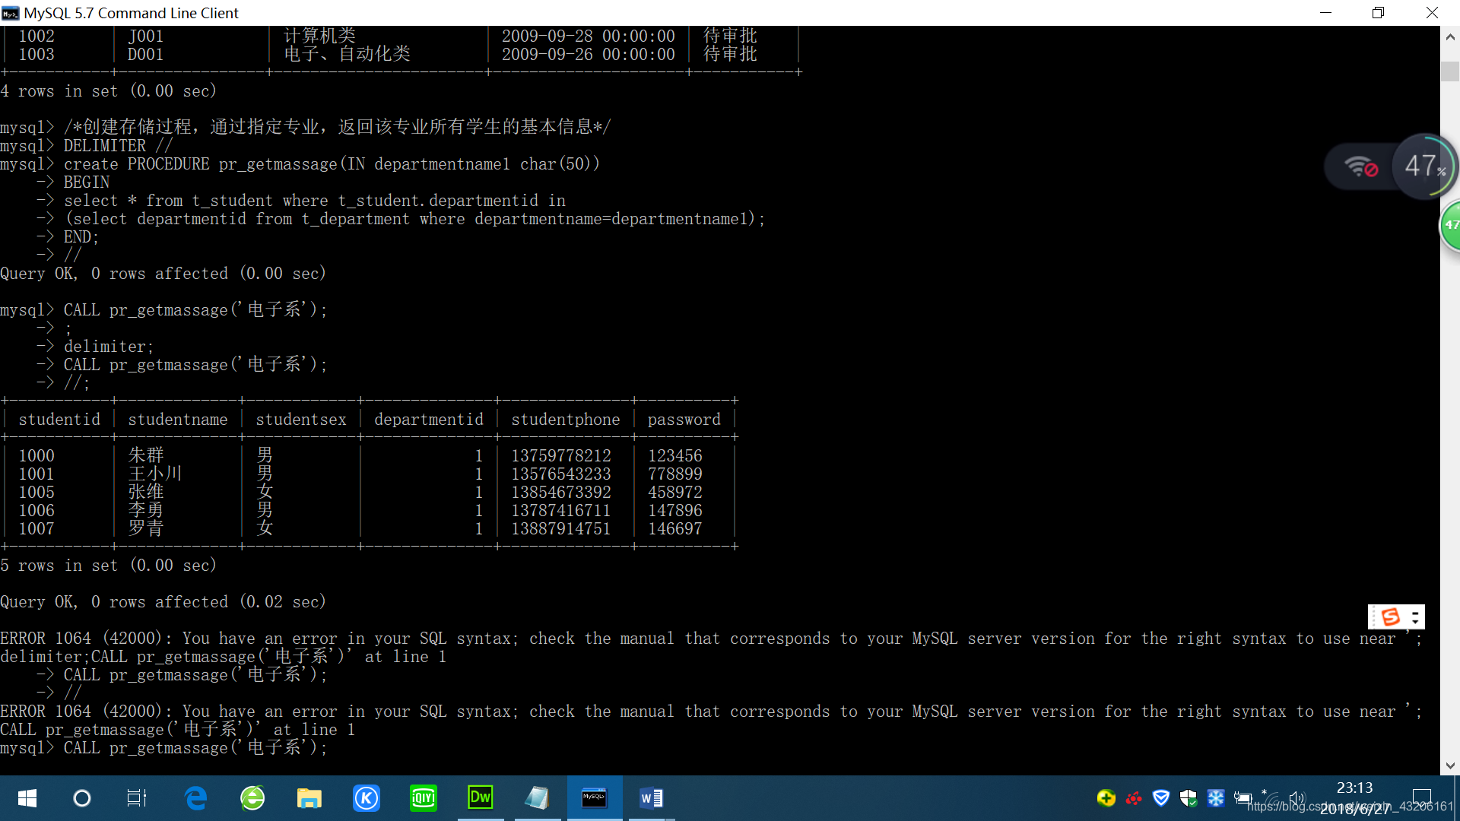Image resolution: width=1460 pixels, height=821 pixels.
Task: Click the 'create PROCEDURE pr_getmassage' line
Action: 300,164
